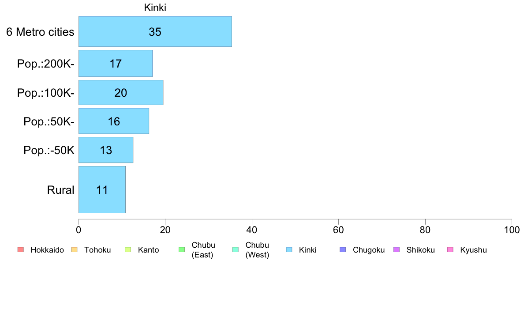
Task: Click the Hokkaido red legend swatch
Action: tap(21, 249)
